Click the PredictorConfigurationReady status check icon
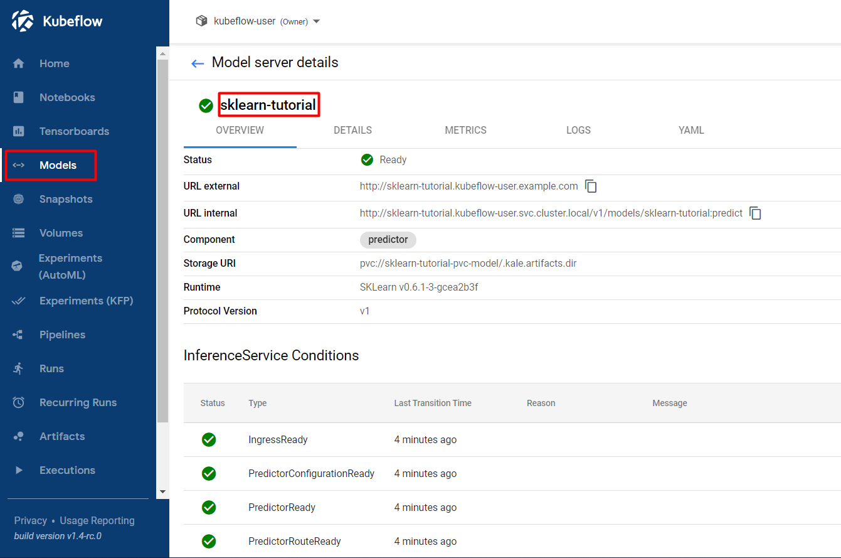 tap(209, 474)
